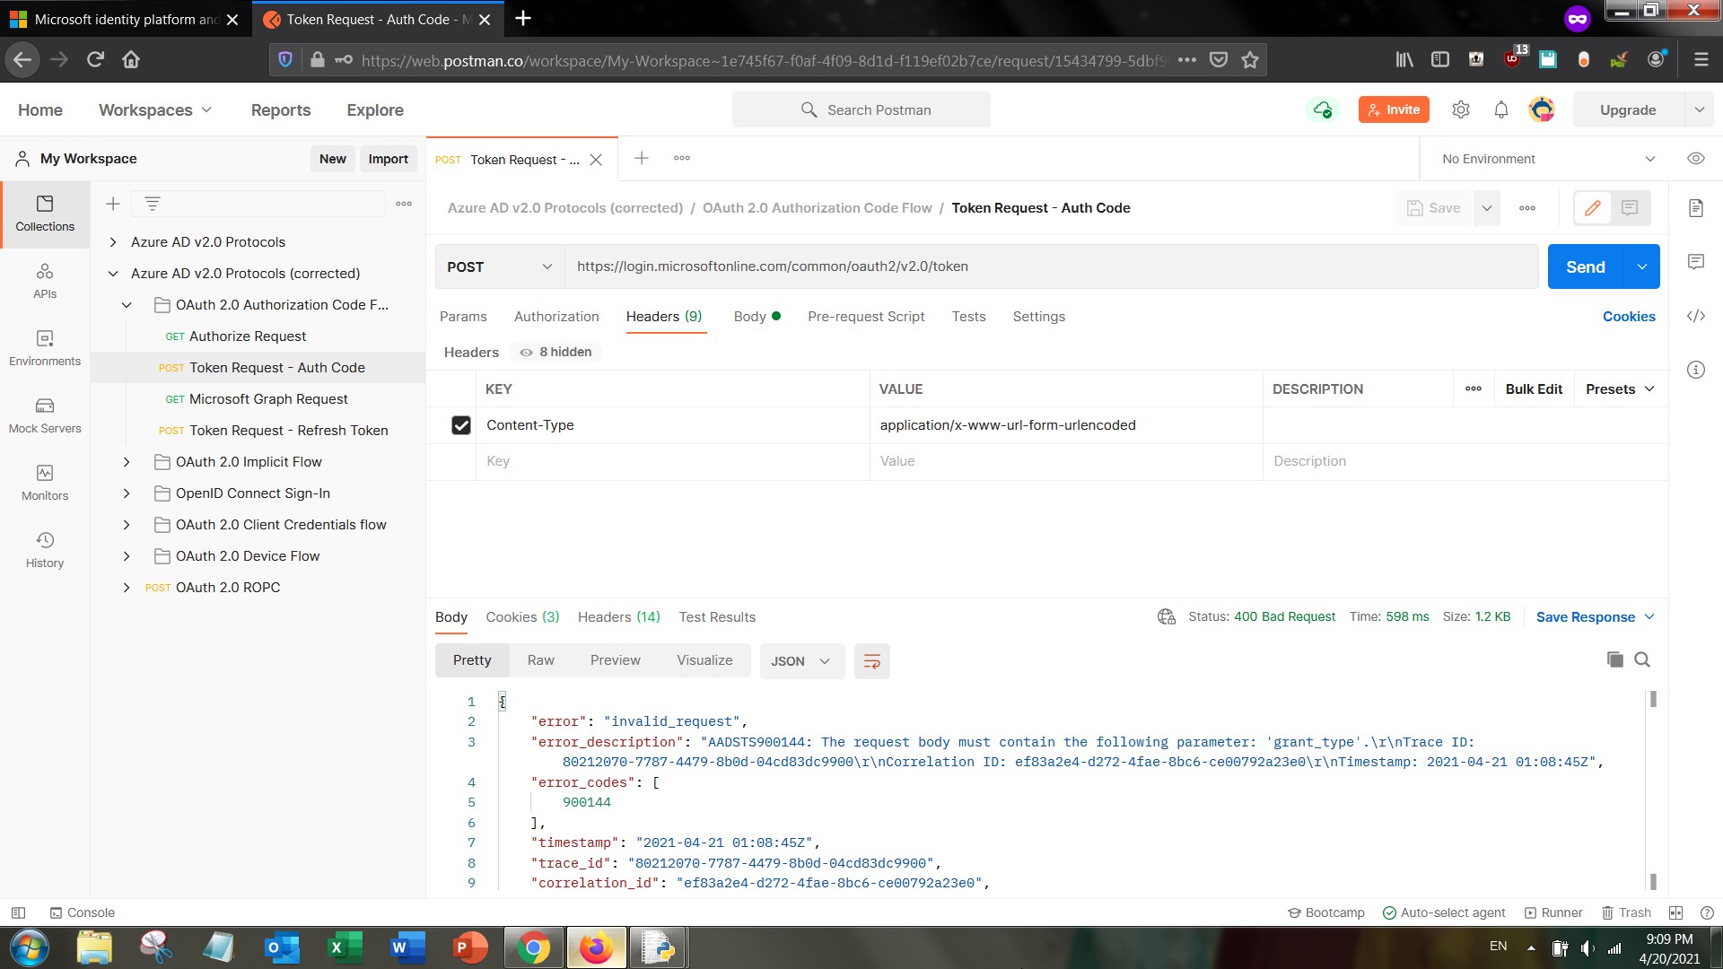Open the Code snippet generator icon
The height and width of the screenshot is (969, 1723).
(x=1695, y=316)
